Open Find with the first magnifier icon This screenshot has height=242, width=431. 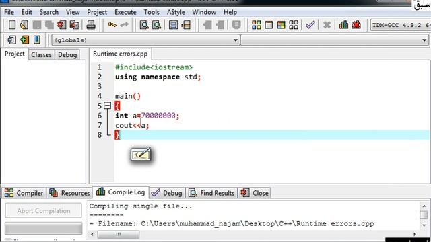coord(144,25)
